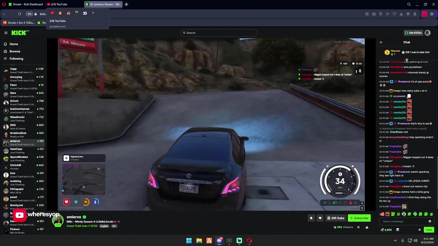The height and width of the screenshot is (246, 438).
Task: Open SubZeroGames channel in sidebar
Action: tap(24, 110)
